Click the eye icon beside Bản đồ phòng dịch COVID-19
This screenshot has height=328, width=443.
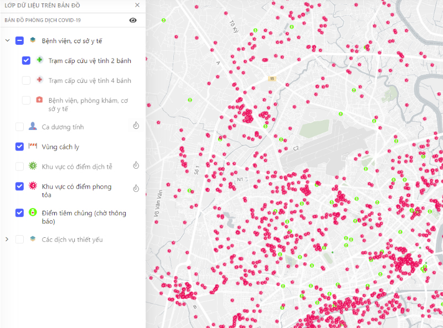point(133,20)
